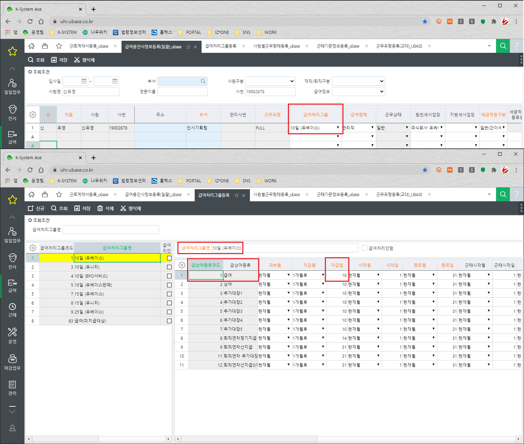Open 일일업무 in upper window sidebar
The height and width of the screenshot is (444, 524).
click(12, 86)
